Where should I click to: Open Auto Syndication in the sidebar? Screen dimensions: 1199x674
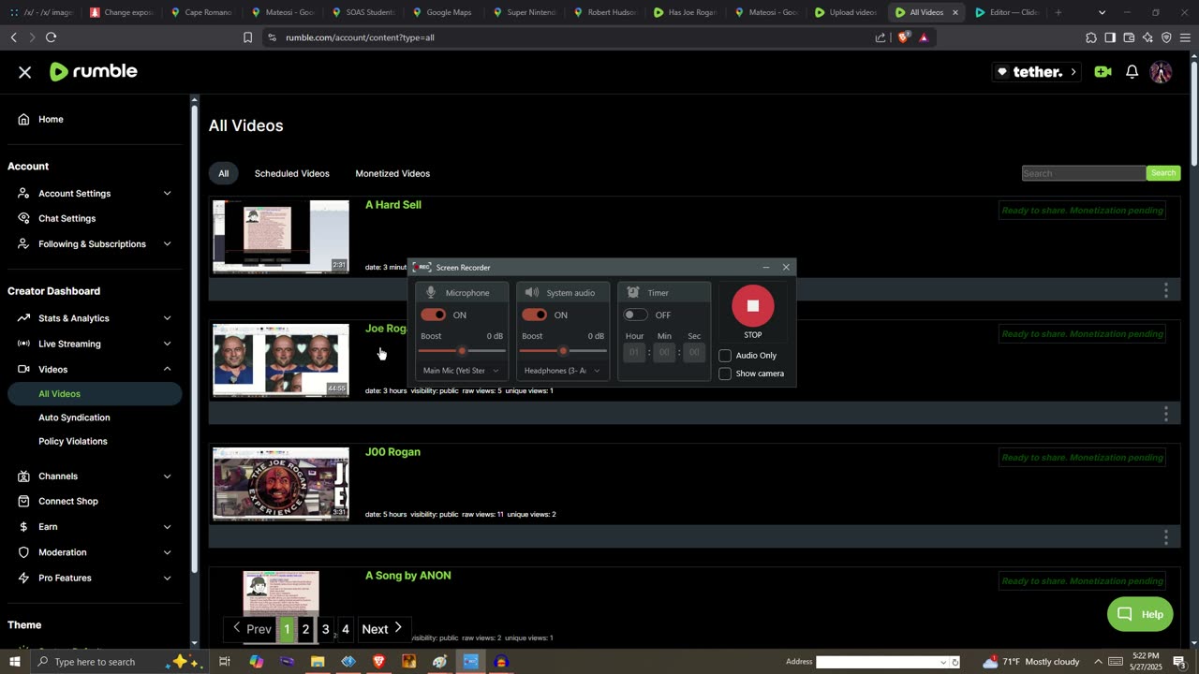[x=74, y=418]
